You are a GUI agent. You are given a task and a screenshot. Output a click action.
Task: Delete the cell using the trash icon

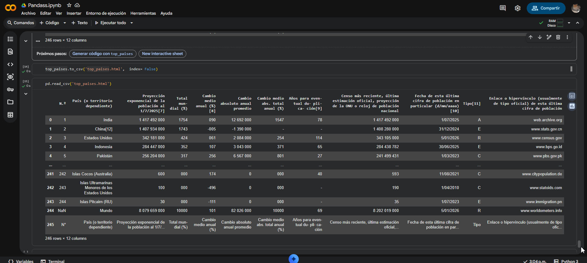tap(558, 37)
